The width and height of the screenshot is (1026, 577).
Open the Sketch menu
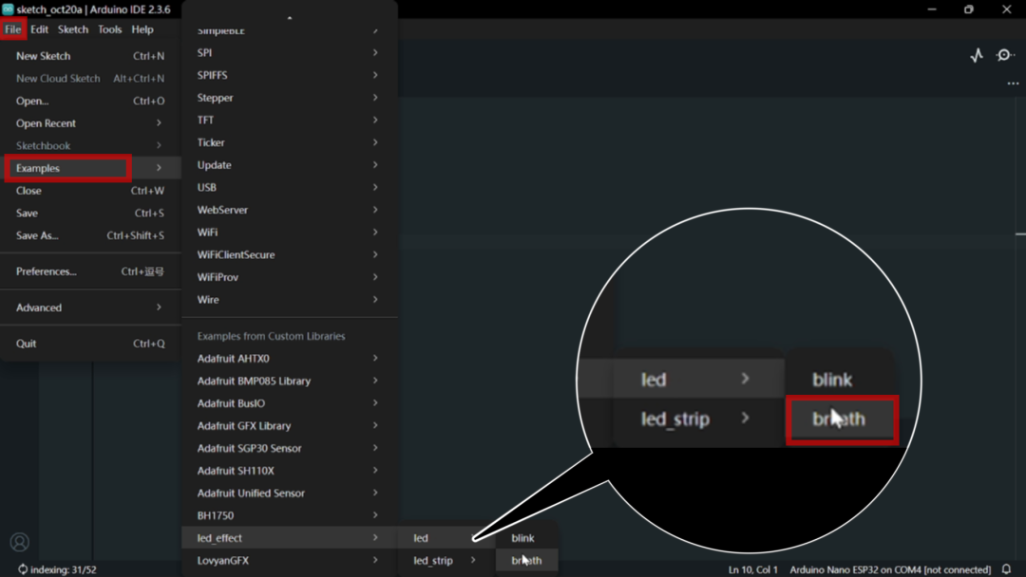pos(72,29)
